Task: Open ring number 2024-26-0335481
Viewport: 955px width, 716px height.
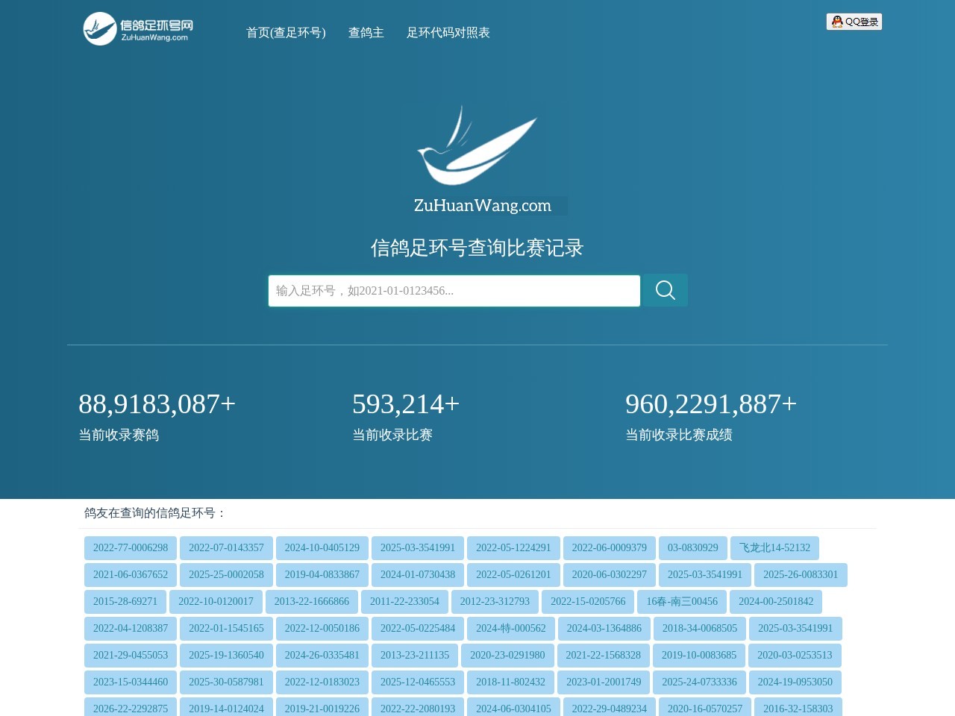Action: pos(322,656)
